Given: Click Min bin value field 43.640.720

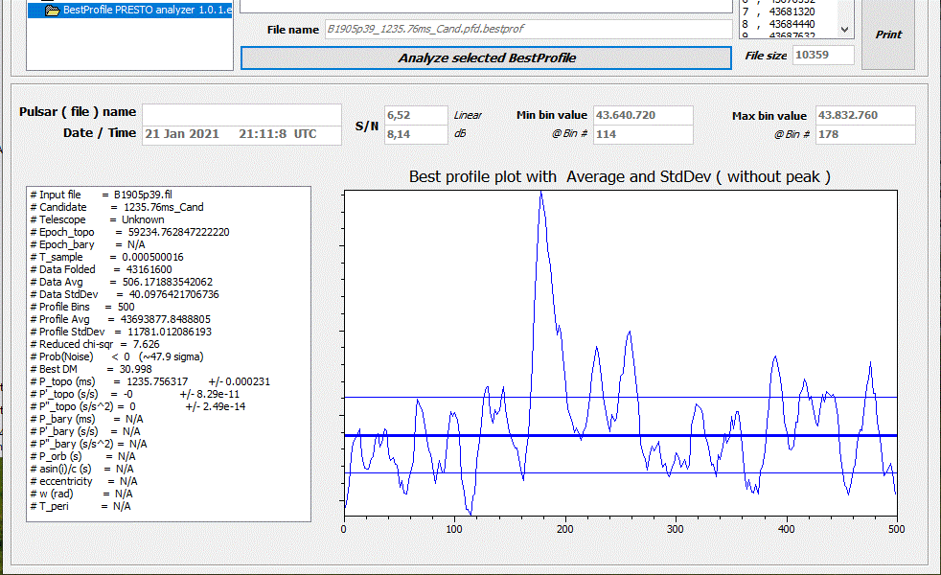Looking at the screenshot, I should point(643,115).
